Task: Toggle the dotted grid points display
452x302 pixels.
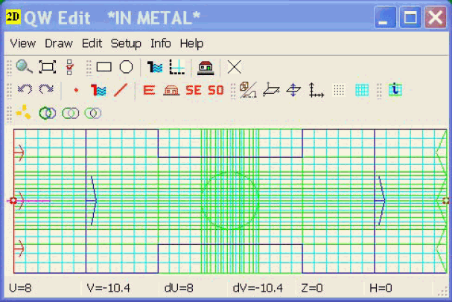Action: click(339, 90)
